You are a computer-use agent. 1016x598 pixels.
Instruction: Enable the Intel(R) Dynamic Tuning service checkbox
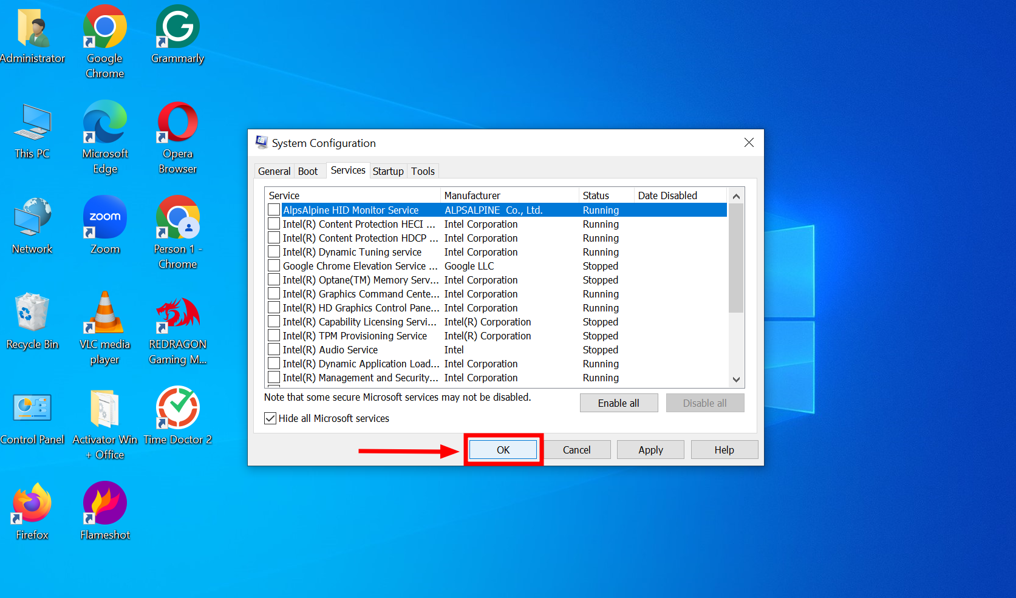274,252
